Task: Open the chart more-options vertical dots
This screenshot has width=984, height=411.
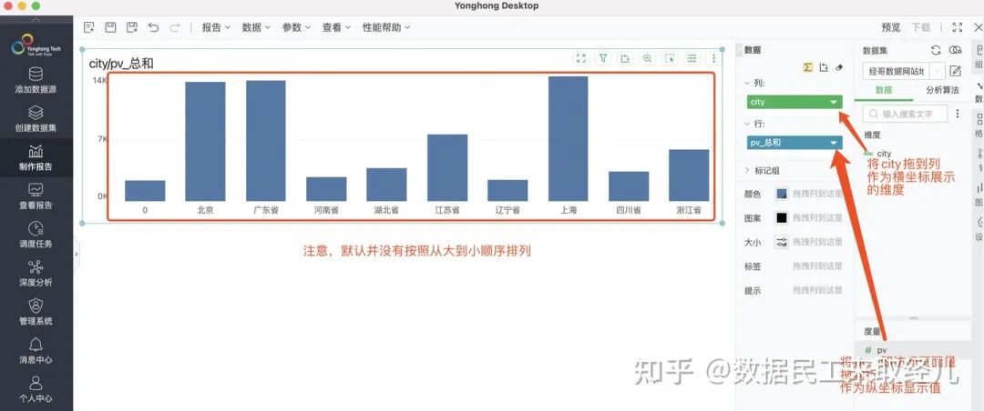Action: click(713, 58)
